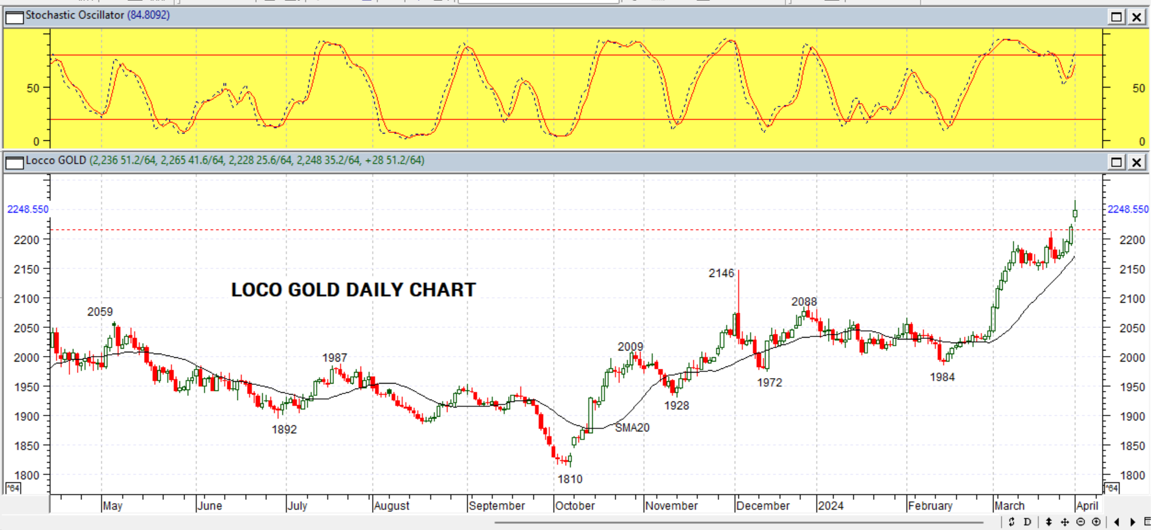Click the 2146 price high annotation
This screenshot has width=1154, height=530.
(721, 273)
